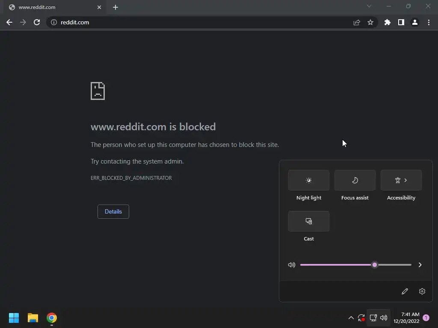
Task: Open the Windows Start menu
Action: tap(14, 318)
